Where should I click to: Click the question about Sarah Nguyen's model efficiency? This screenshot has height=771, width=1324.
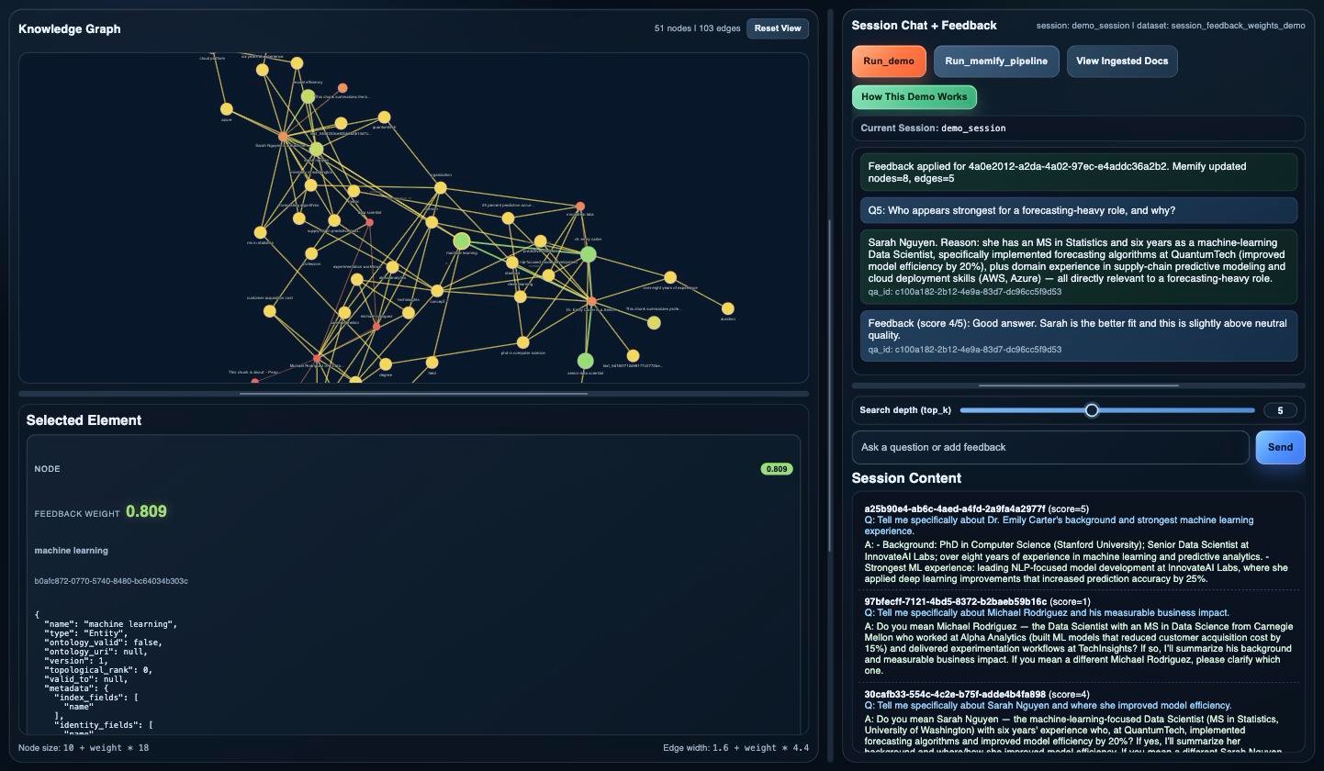tap(1048, 706)
